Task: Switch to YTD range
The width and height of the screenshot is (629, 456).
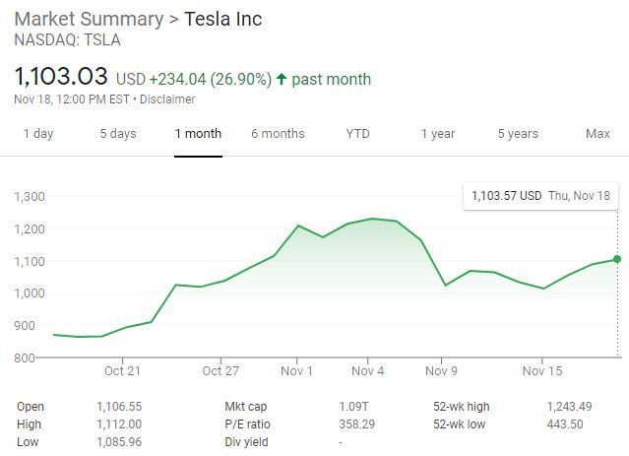Action: (x=357, y=134)
